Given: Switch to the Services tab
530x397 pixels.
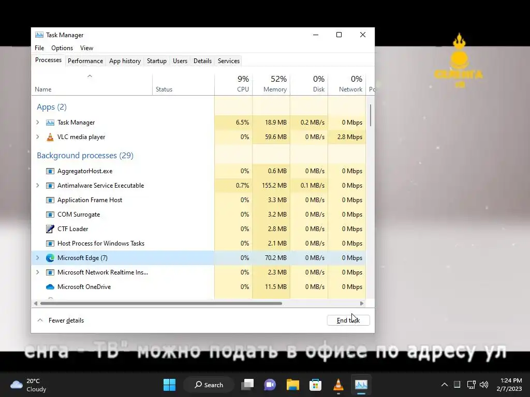Looking at the screenshot, I should point(228,61).
